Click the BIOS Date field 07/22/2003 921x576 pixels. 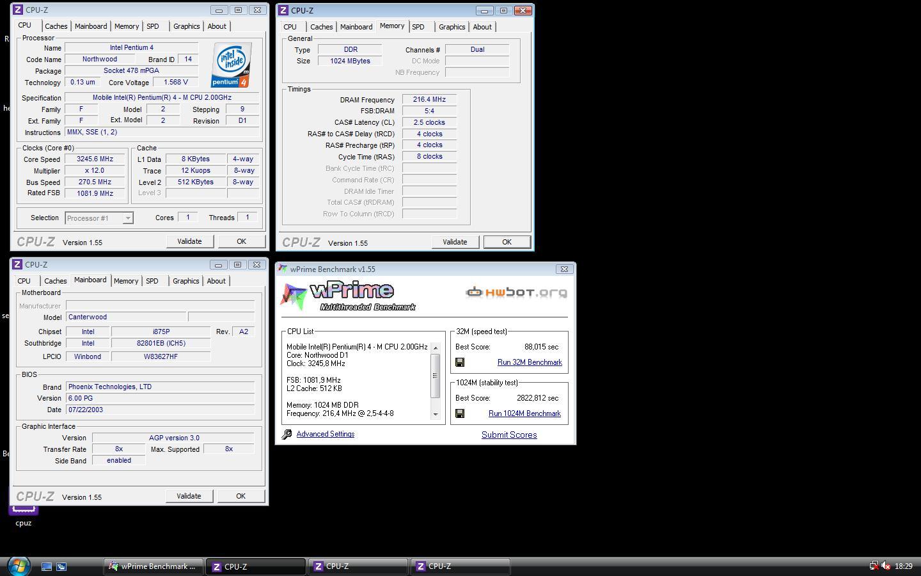coord(160,410)
